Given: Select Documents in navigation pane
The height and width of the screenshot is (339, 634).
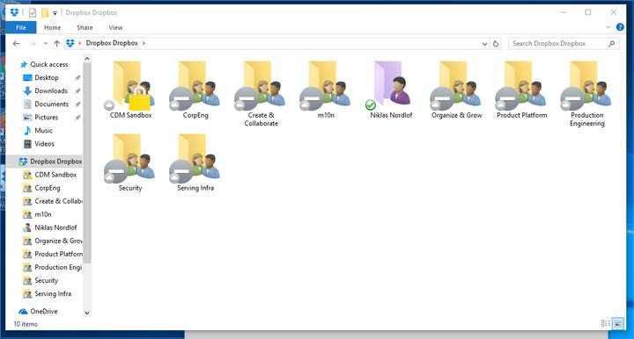Looking at the screenshot, I should point(51,104).
